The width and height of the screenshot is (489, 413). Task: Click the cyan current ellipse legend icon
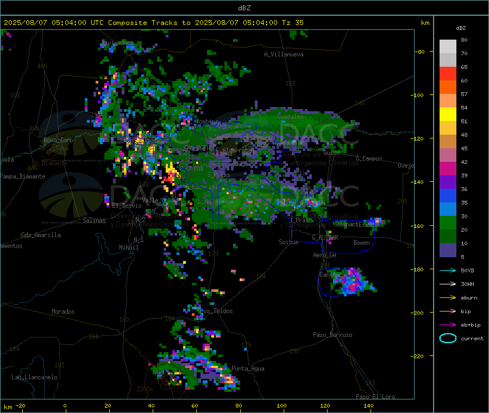pos(448,338)
